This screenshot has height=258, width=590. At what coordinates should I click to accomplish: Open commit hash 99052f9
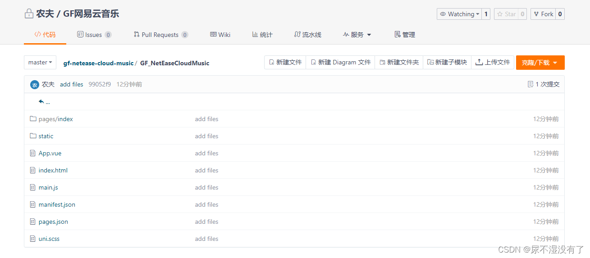pyautogui.click(x=100, y=84)
